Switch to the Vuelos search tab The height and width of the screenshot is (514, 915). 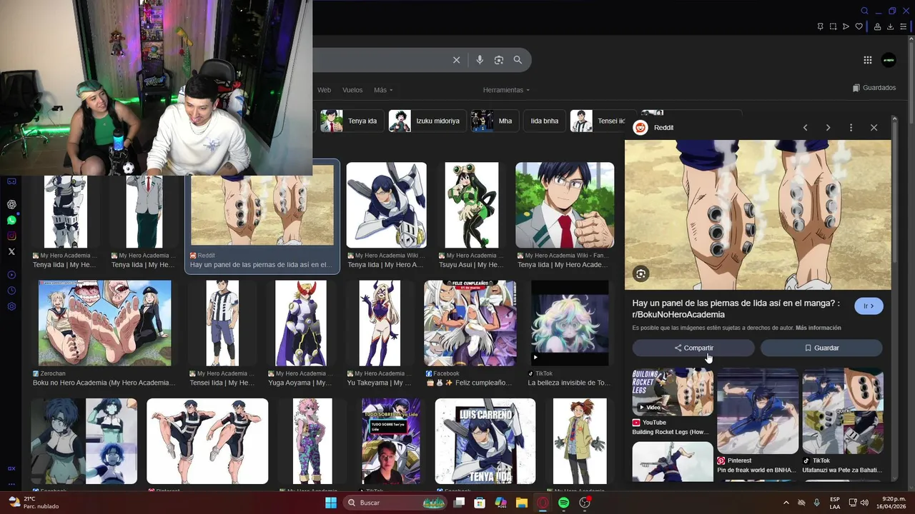tap(352, 90)
